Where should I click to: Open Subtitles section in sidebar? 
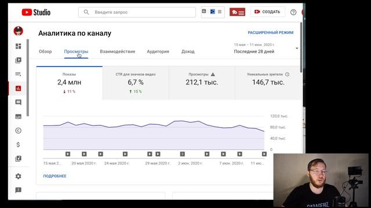pyautogui.click(x=18, y=117)
